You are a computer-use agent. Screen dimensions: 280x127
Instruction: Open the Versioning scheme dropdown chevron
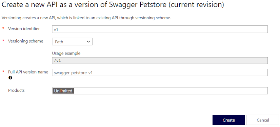click(x=88, y=42)
